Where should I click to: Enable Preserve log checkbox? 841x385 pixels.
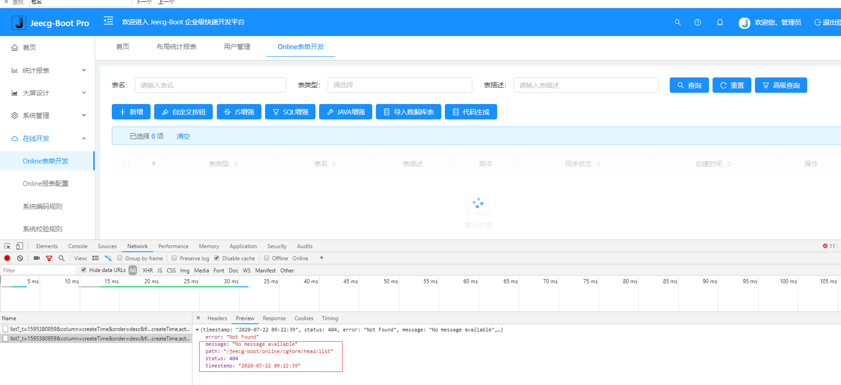tap(174, 258)
